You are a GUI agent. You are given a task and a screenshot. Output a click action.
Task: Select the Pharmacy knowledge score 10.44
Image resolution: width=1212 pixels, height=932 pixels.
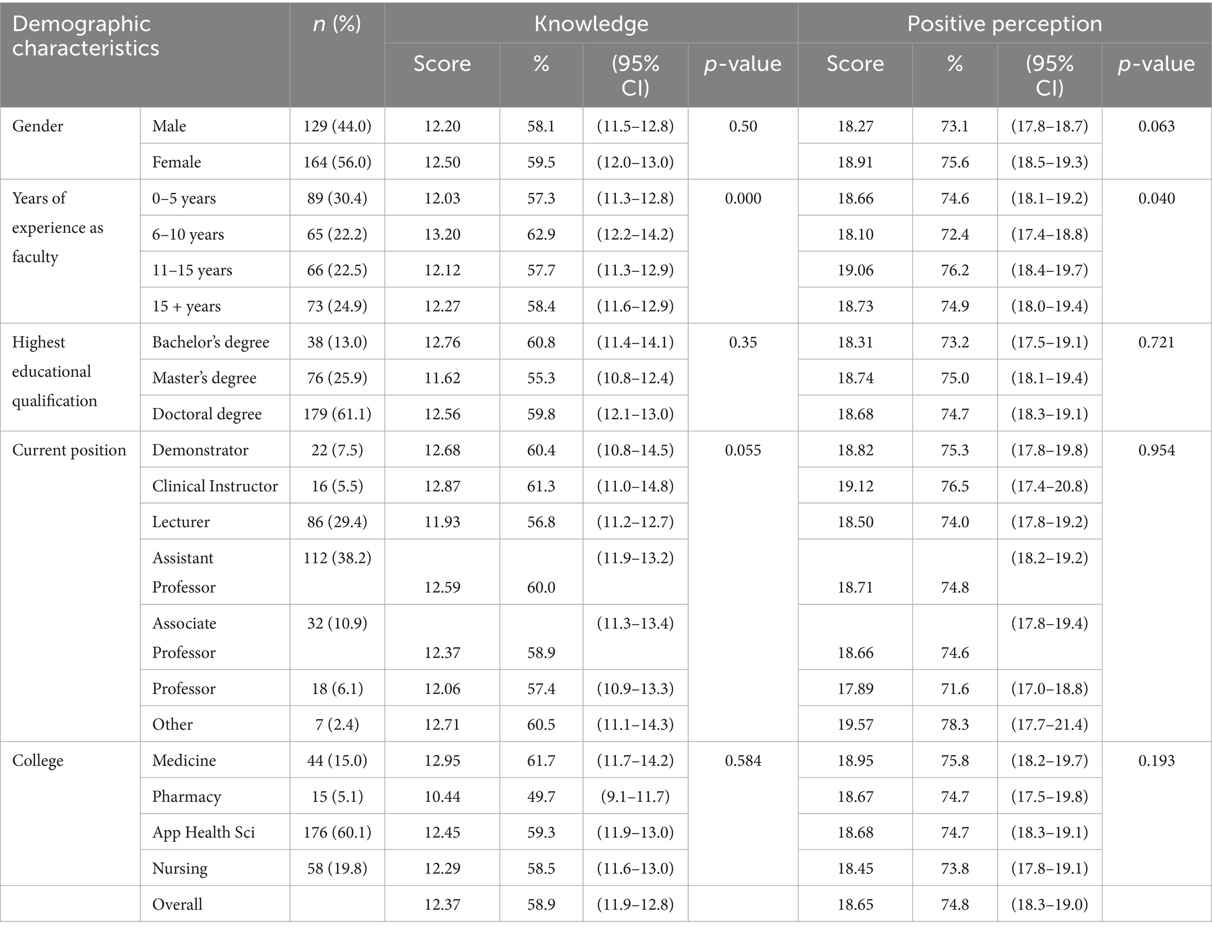[442, 797]
